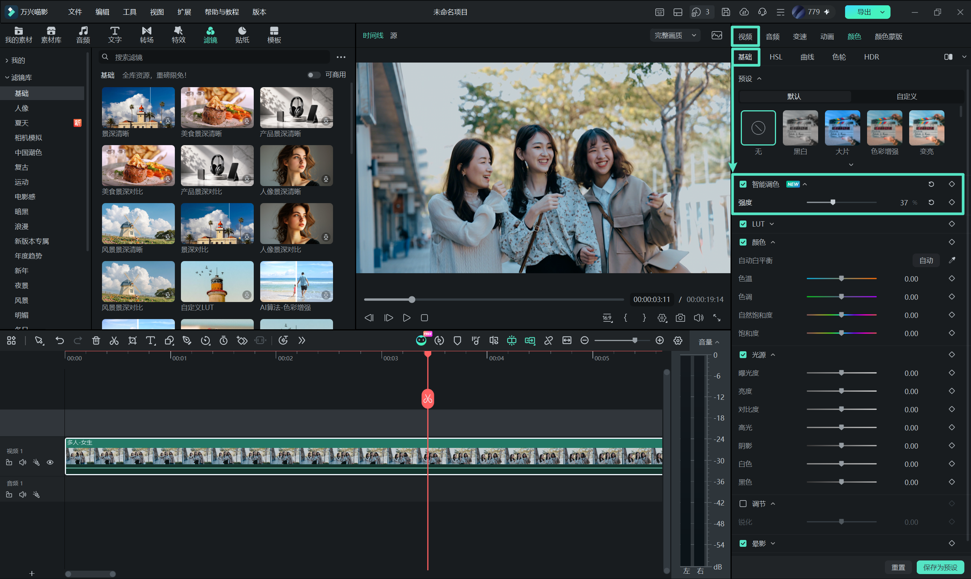Open the 文件 menu
This screenshot has height=579, width=971.
click(x=75, y=12)
